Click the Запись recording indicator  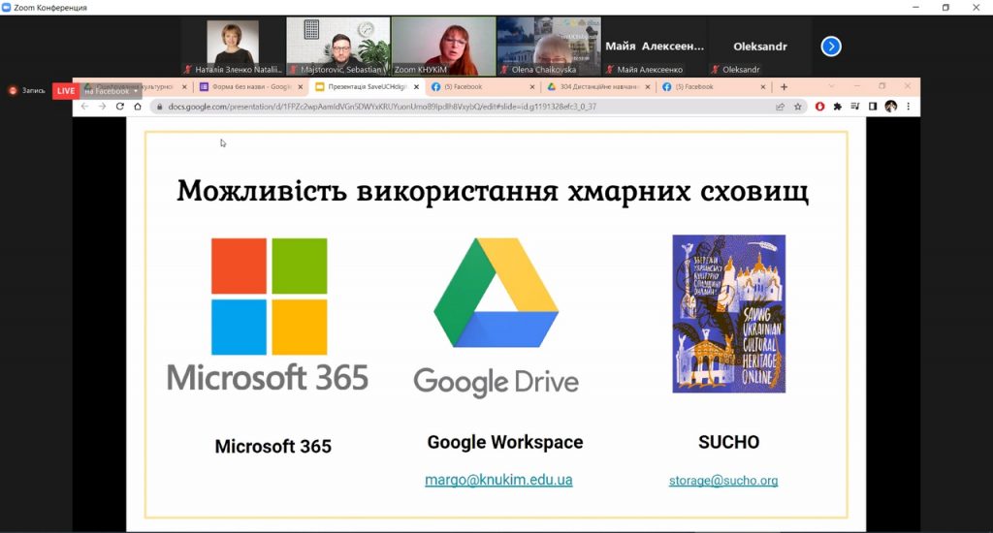26,90
